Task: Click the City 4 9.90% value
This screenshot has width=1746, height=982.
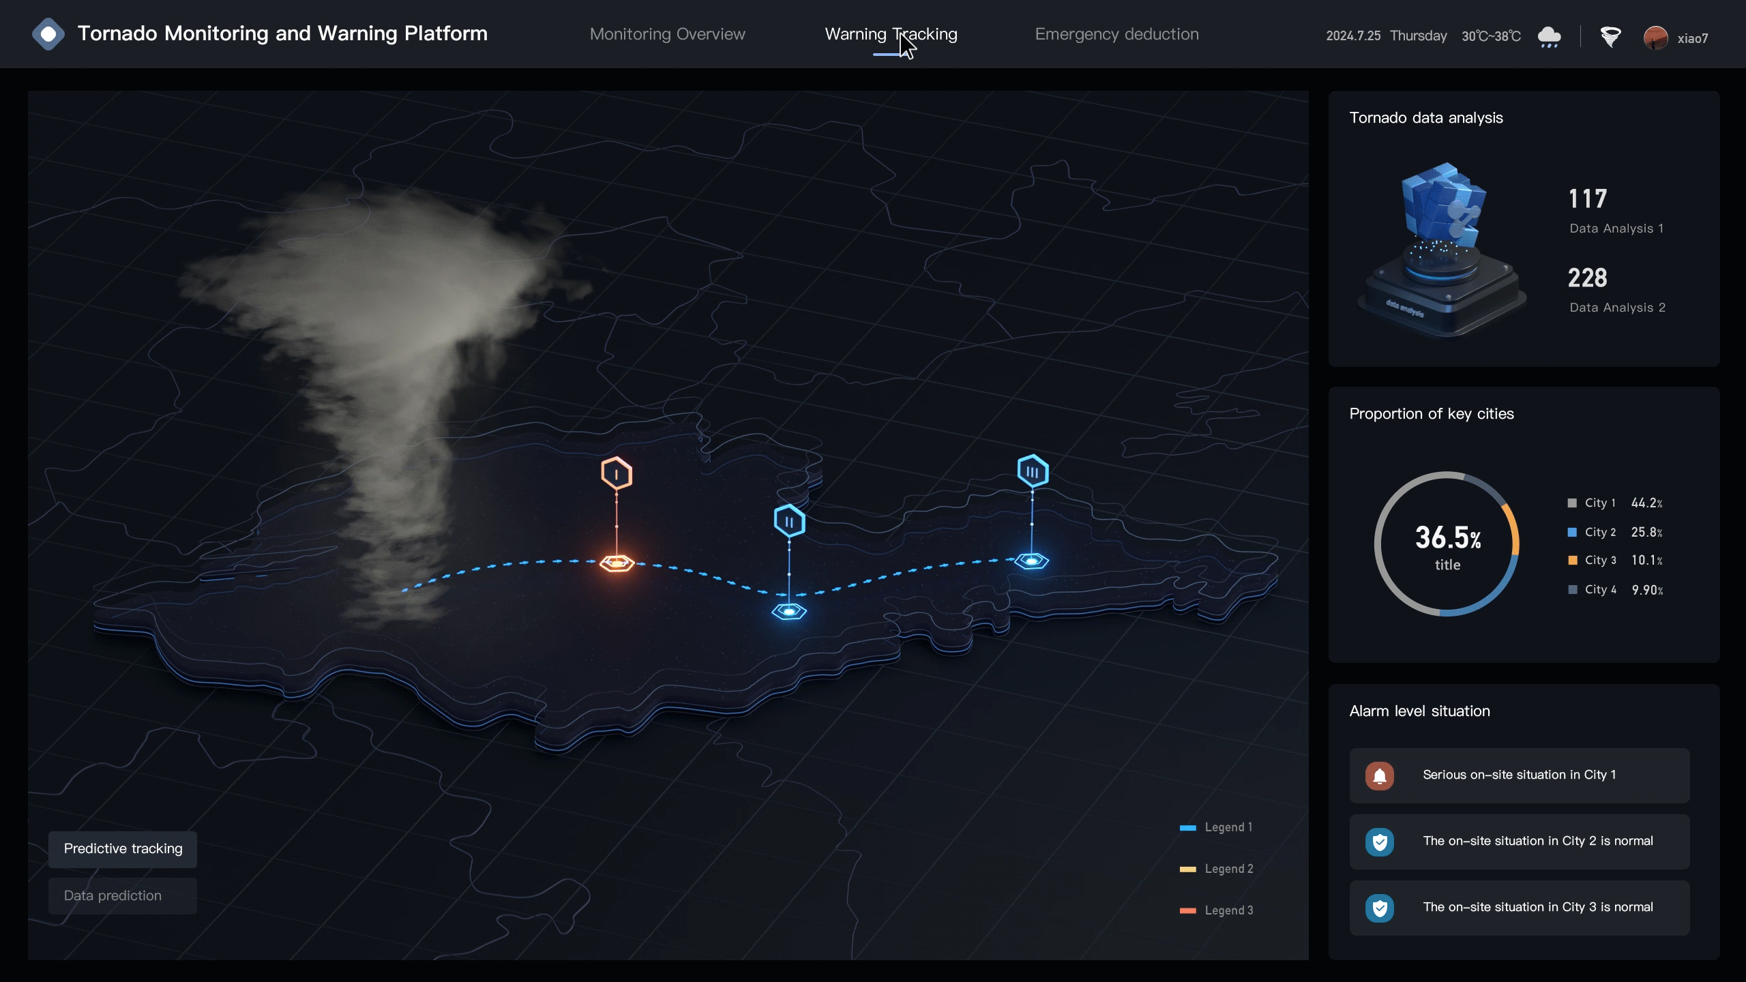Action: point(1647,590)
